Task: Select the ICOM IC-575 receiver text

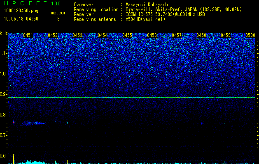Action: pos(165,14)
